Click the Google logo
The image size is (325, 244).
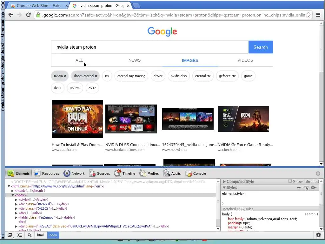coord(162,31)
